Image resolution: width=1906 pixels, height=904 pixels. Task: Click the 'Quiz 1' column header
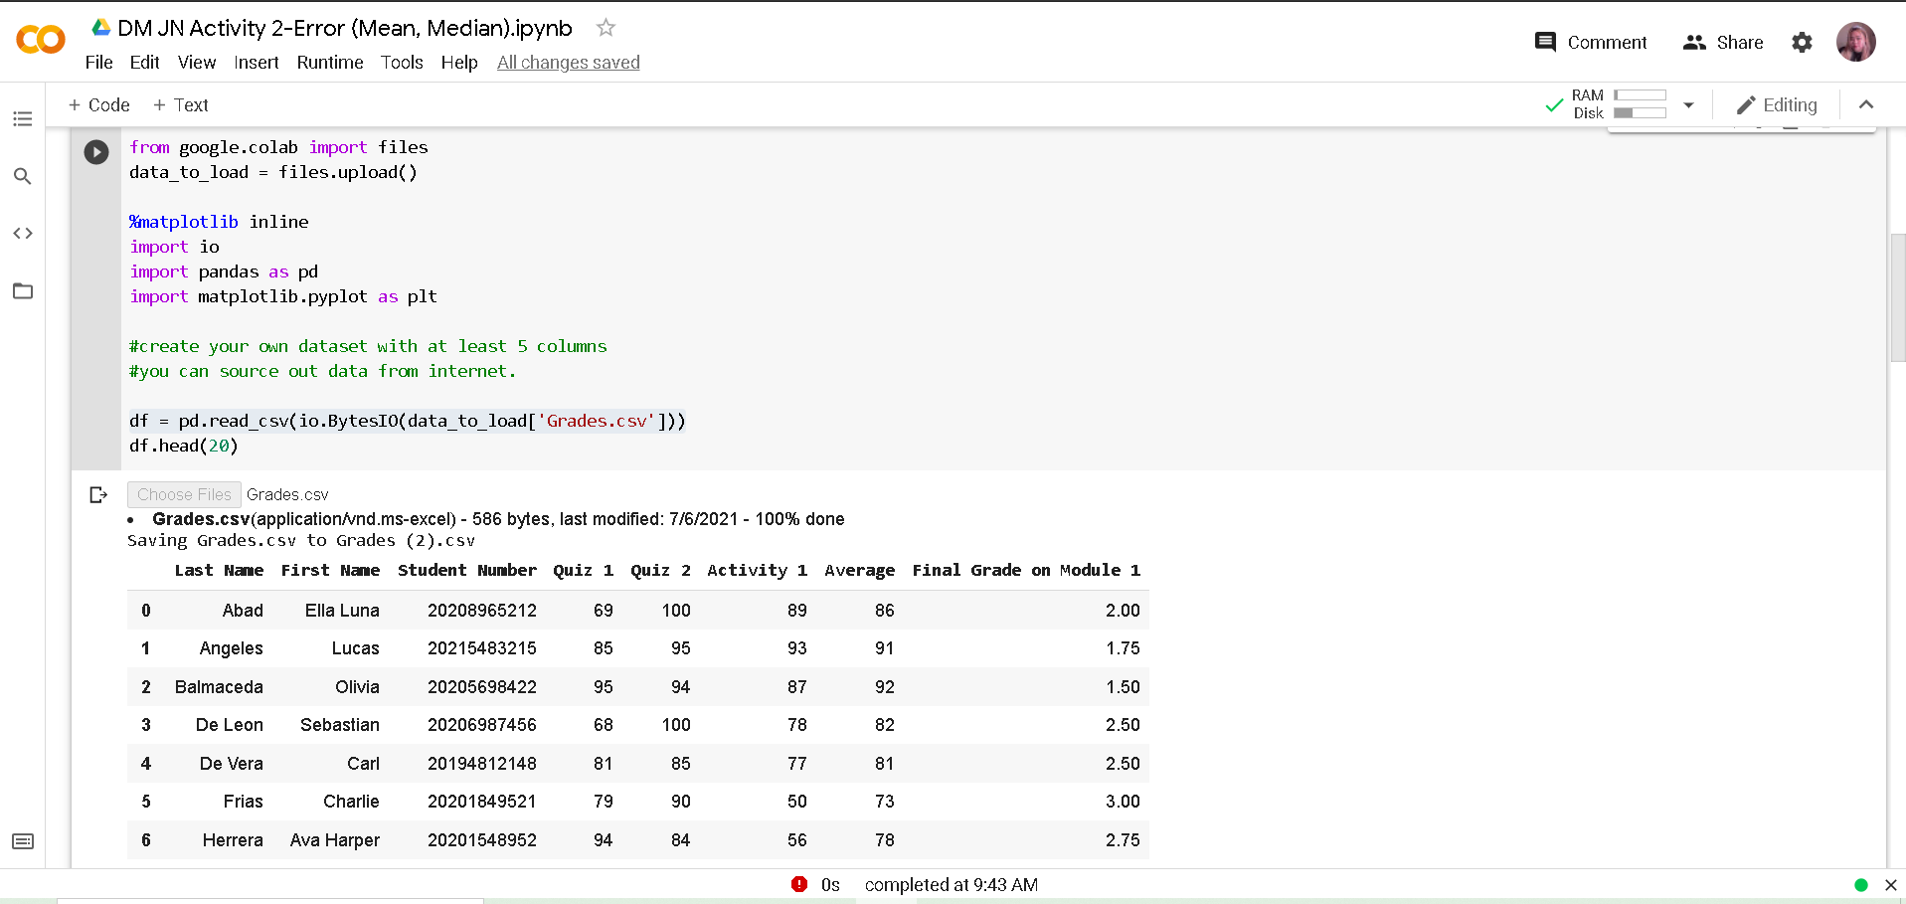[x=583, y=570]
